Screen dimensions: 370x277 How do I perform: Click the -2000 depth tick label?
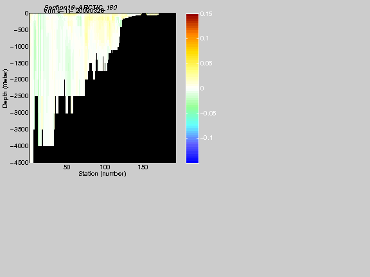point(19,80)
